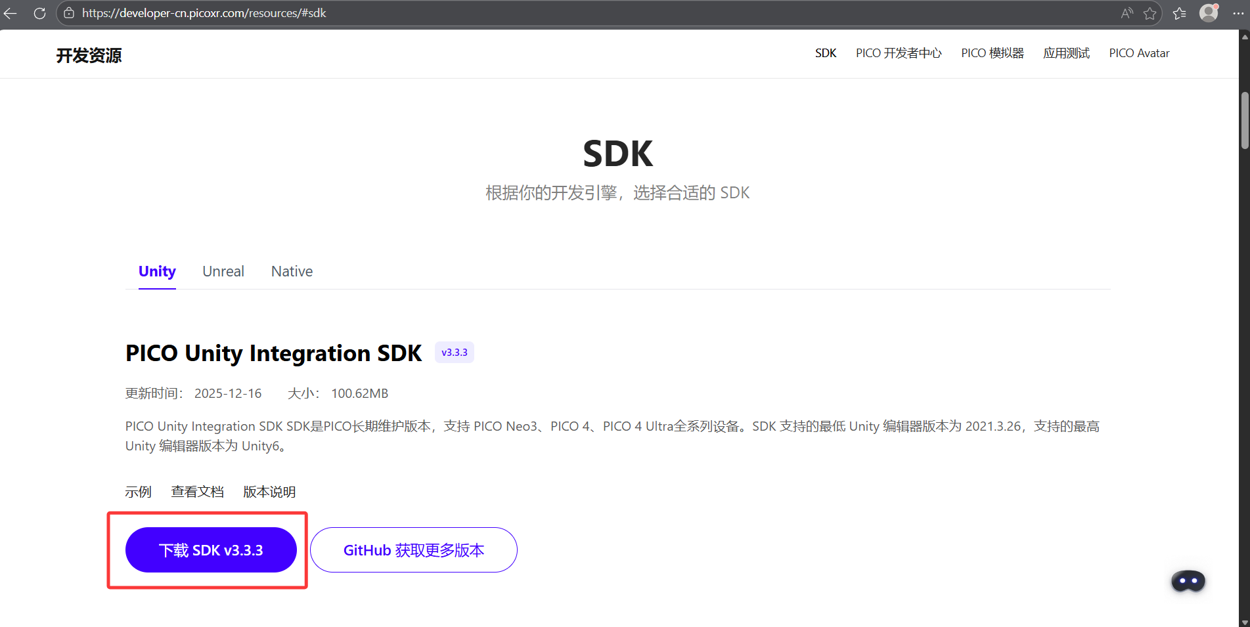This screenshot has width=1250, height=627.
Task: Open SDK in the top navigation
Action: pyautogui.click(x=826, y=53)
